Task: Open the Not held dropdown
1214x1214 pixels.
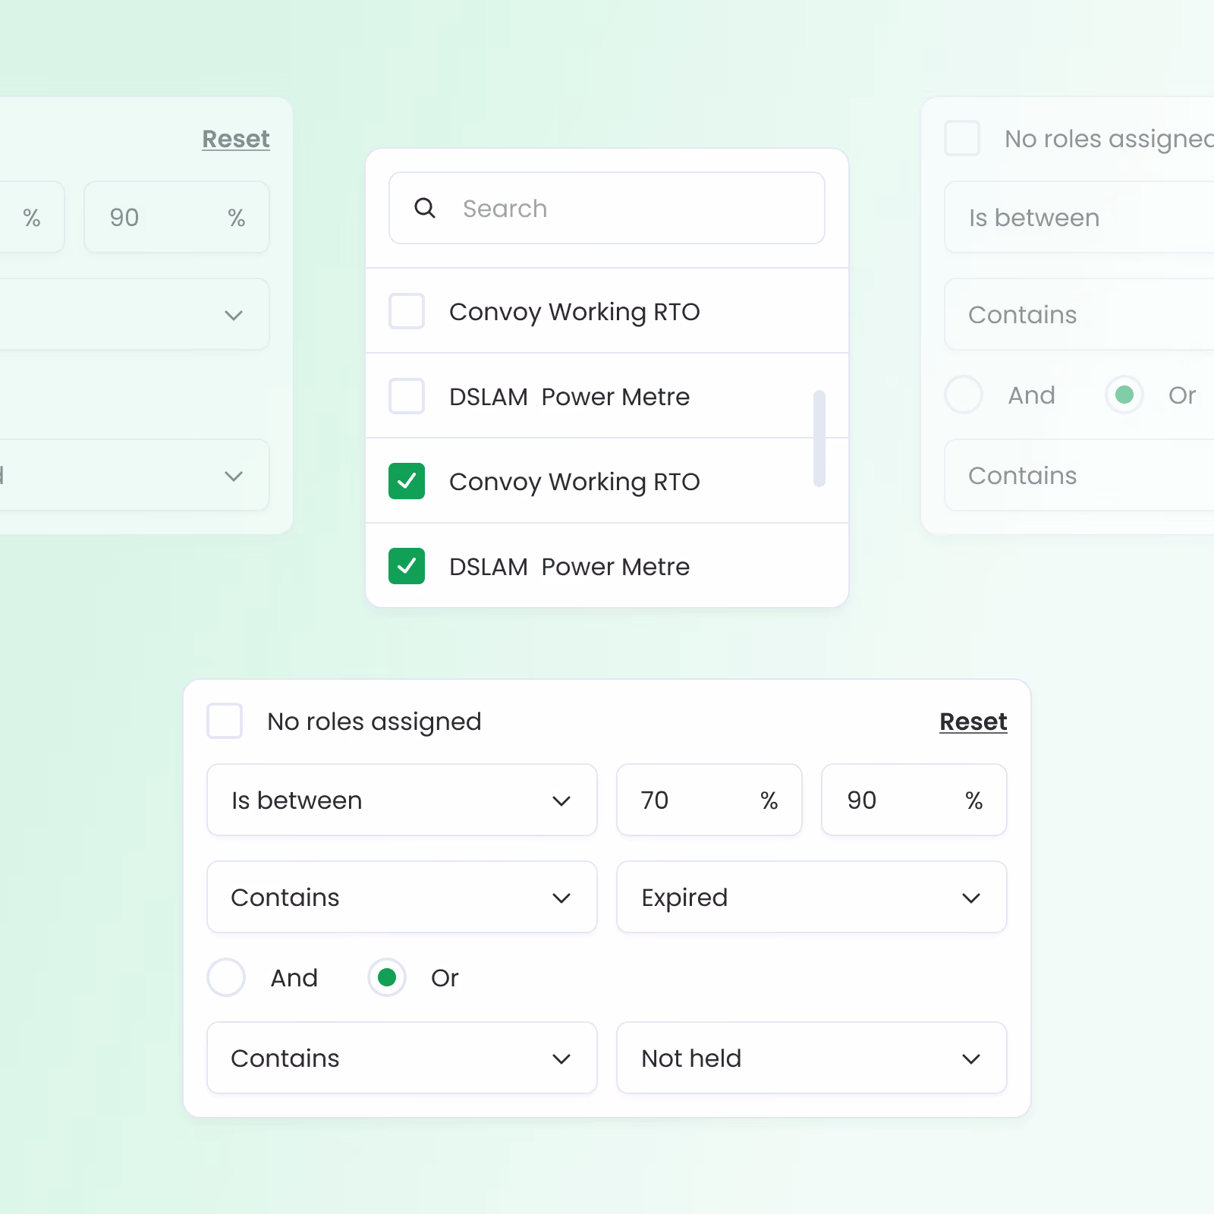Action: click(x=812, y=1058)
